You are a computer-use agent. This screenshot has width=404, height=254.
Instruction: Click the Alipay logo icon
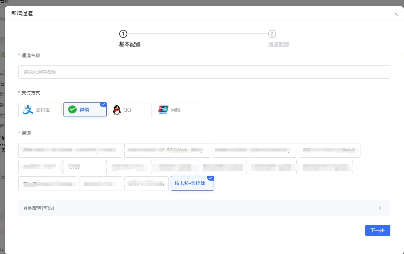click(28, 110)
